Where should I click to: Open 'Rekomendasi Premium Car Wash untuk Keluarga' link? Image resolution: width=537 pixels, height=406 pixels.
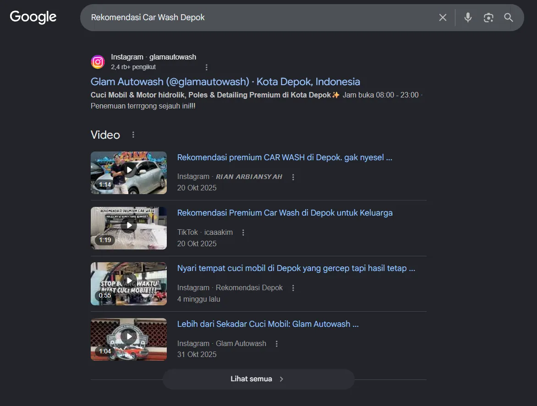285,213
